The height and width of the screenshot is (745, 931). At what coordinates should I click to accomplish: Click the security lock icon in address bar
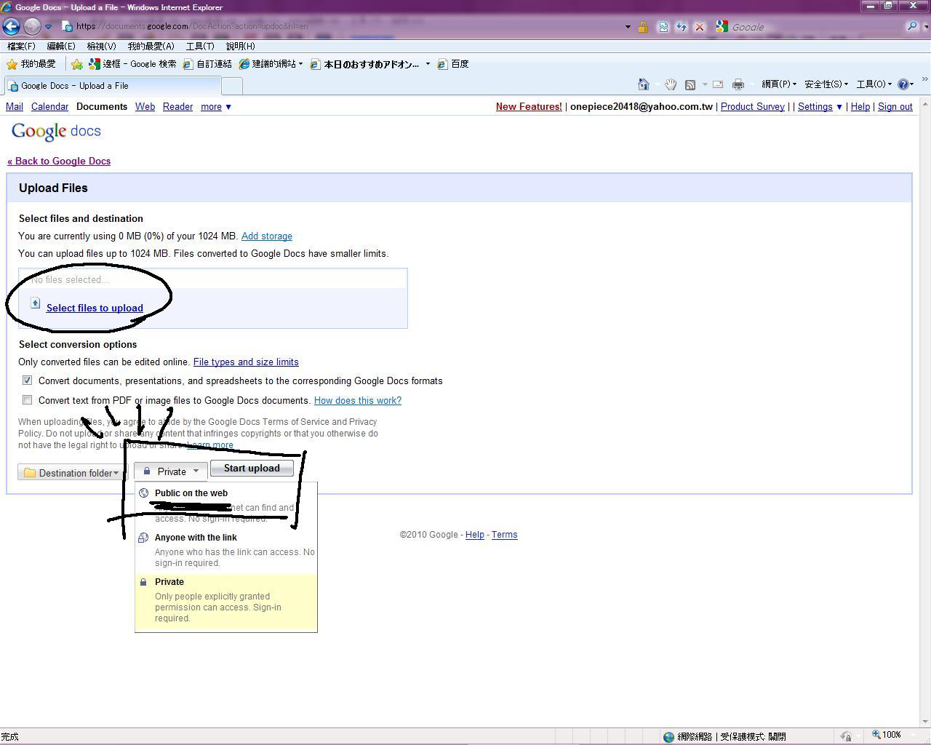(x=643, y=27)
